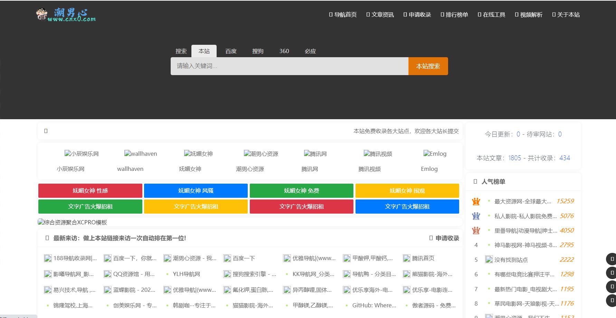Viewport: 616px width, 318px height.
Task: Enable the 360 search option
Action: point(284,51)
